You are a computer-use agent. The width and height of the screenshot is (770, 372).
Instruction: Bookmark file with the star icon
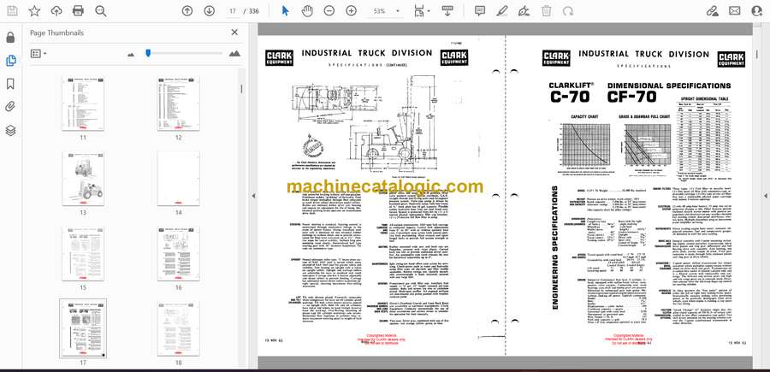[34, 11]
